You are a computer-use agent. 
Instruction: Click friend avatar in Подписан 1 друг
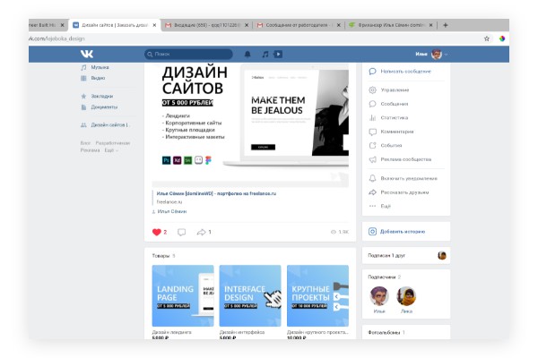(x=442, y=255)
